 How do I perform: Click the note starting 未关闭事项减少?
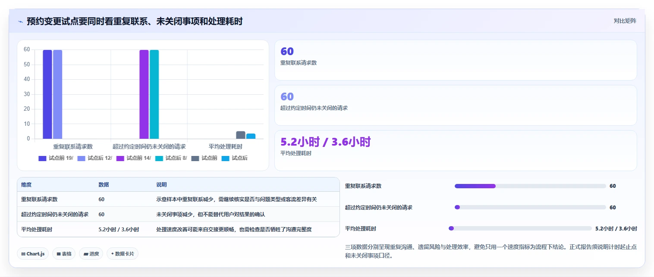click(211, 215)
